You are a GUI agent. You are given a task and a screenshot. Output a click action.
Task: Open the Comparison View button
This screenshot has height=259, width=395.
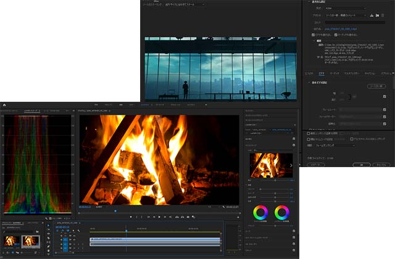[193, 217]
